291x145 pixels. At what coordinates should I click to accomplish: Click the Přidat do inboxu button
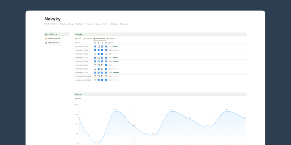[53, 43]
